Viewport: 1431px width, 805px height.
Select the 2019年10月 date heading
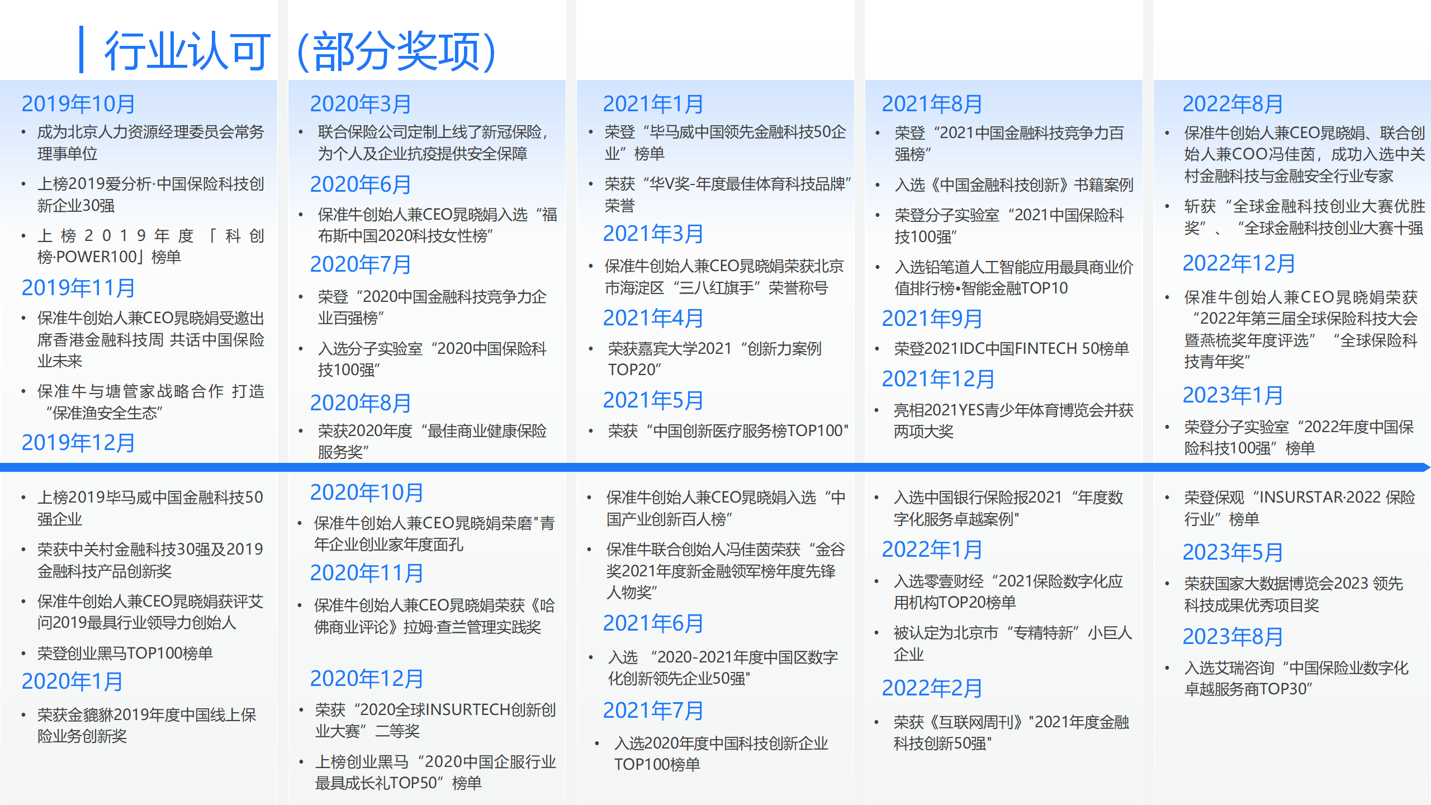[78, 104]
